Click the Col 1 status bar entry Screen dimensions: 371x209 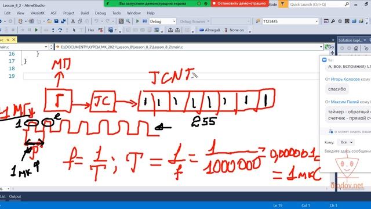(x=305, y=206)
